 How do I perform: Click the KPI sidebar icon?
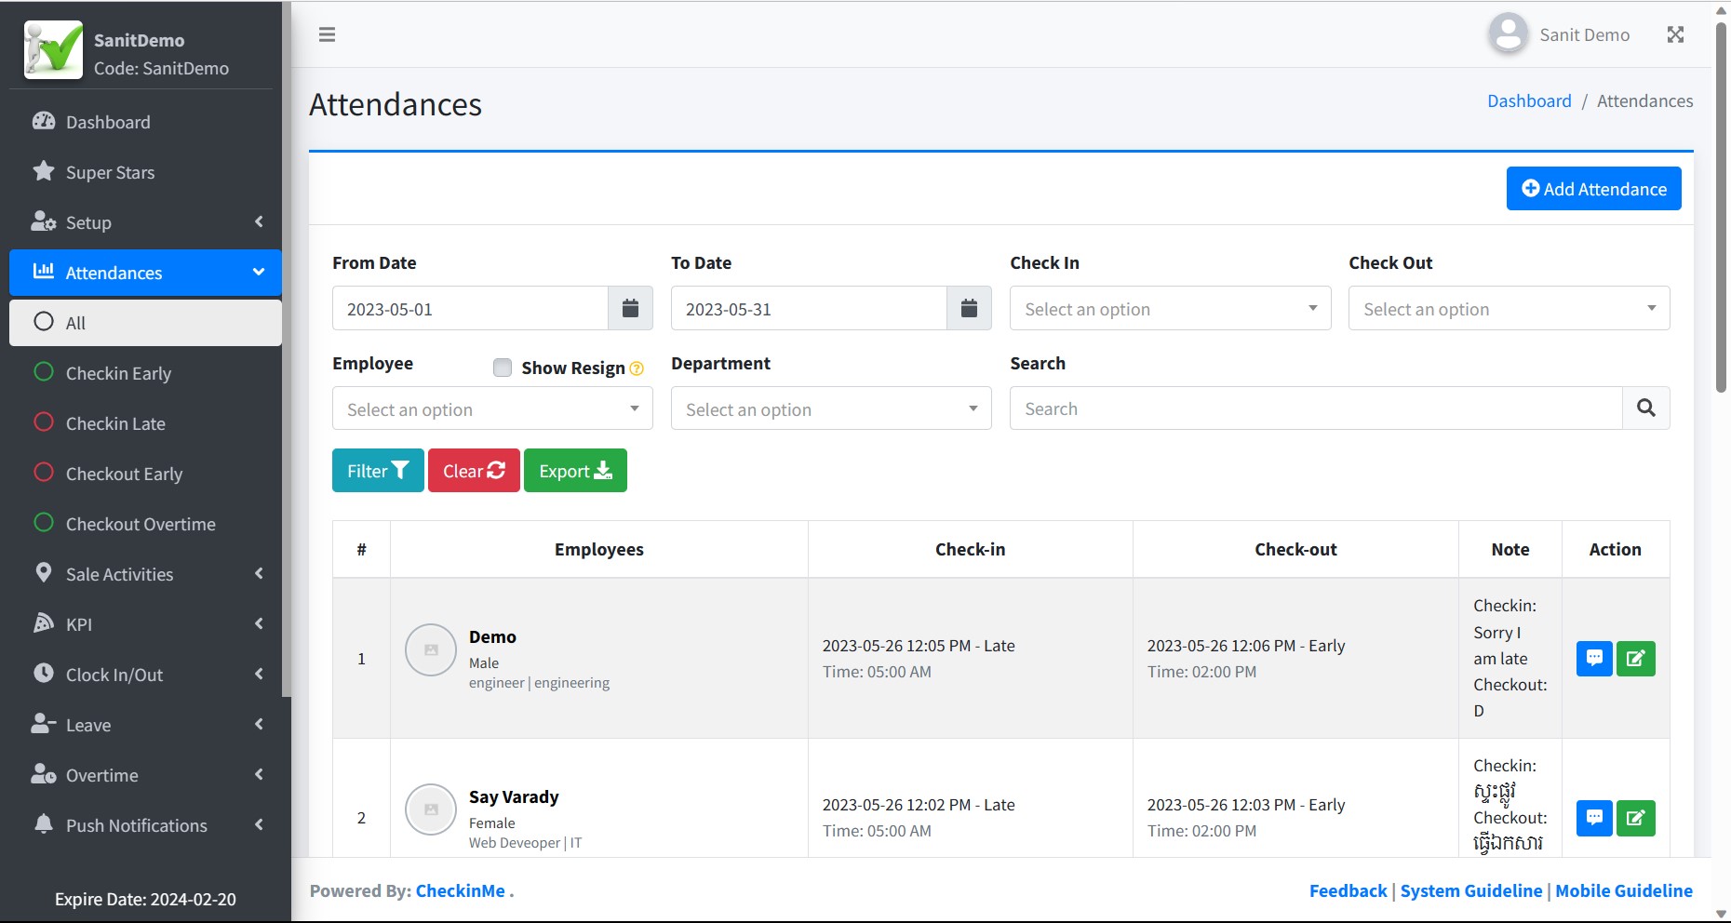point(44,623)
